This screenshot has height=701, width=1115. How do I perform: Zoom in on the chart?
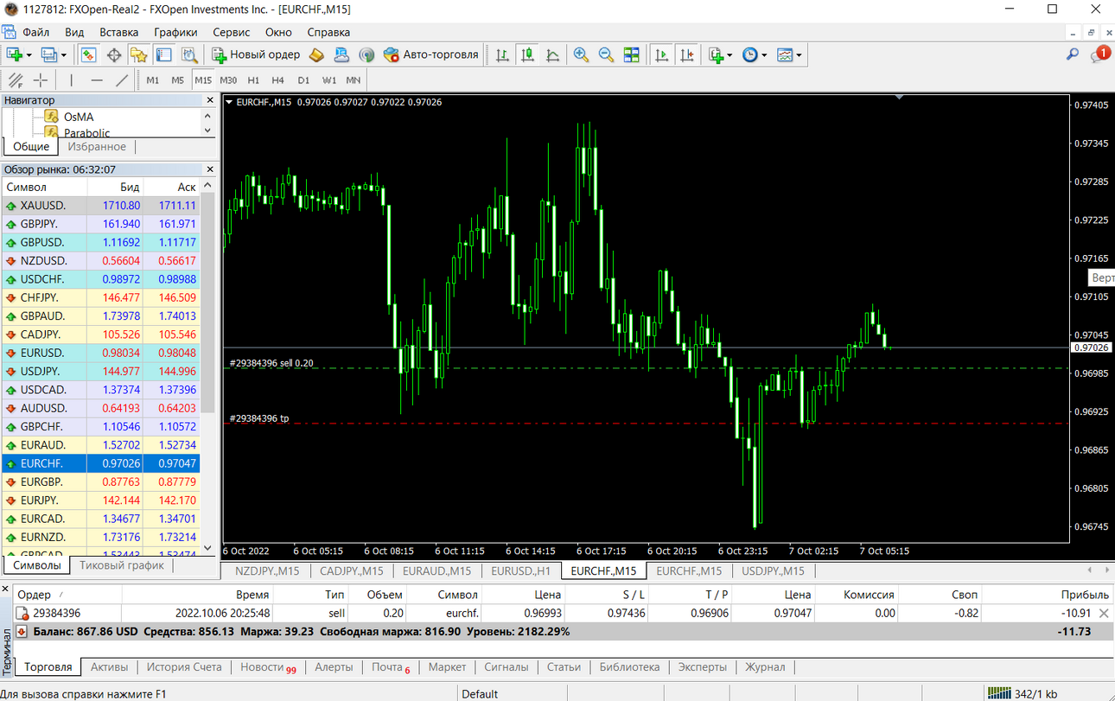[x=581, y=54]
